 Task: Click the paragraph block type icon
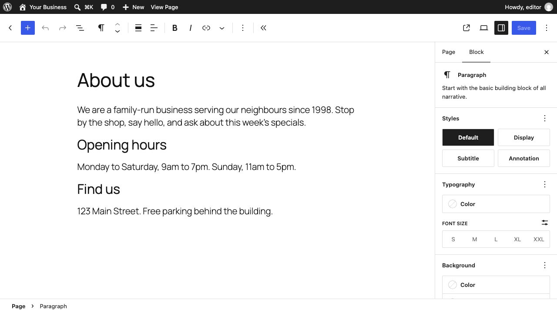(x=101, y=28)
